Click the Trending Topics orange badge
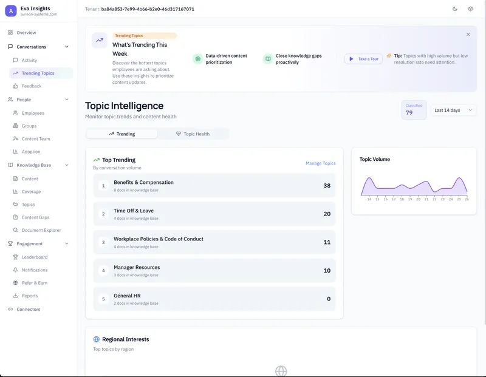 tap(145, 36)
